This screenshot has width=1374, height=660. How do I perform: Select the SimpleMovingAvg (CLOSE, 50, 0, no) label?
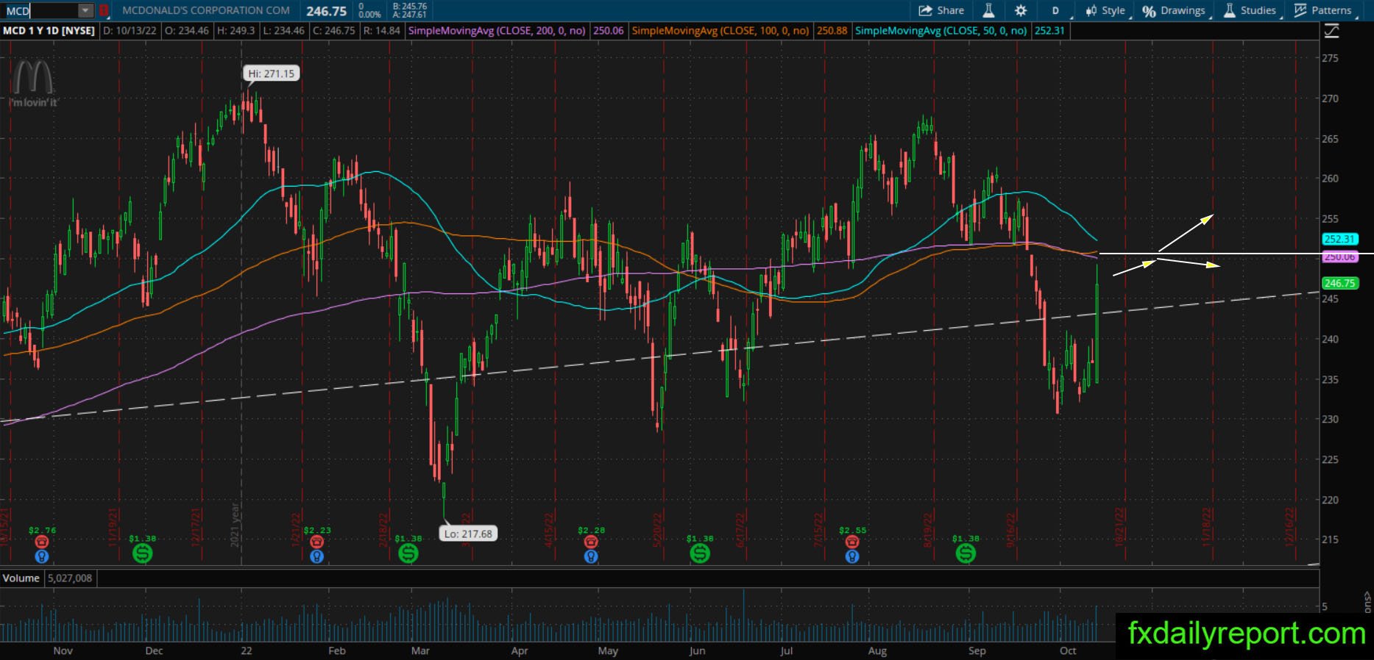[941, 31]
